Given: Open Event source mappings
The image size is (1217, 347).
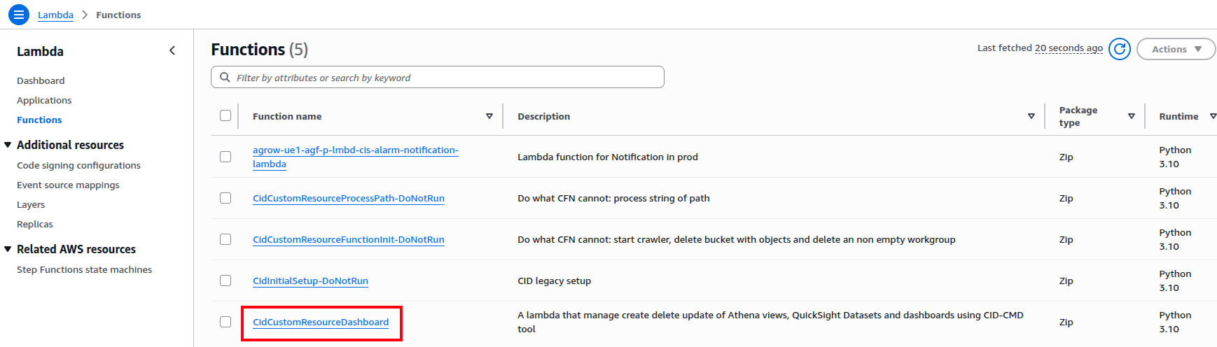Looking at the screenshot, I should (68, 185).
